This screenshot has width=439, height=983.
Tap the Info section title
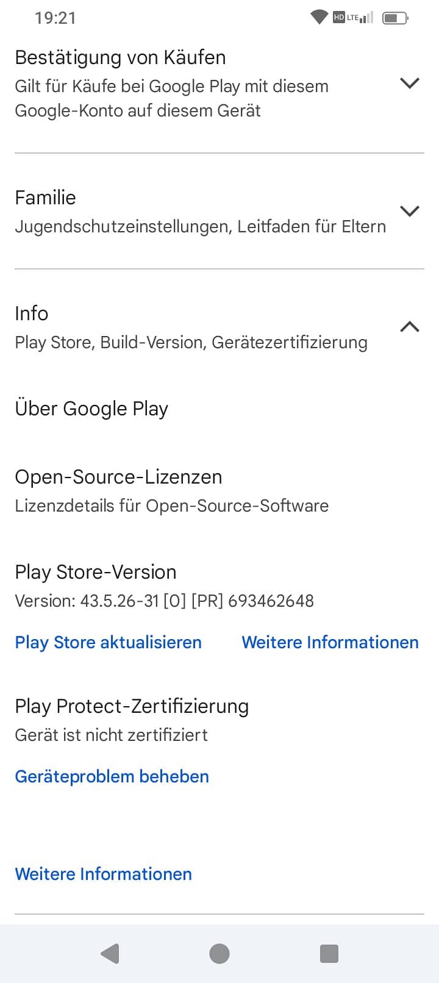[32, 313]
